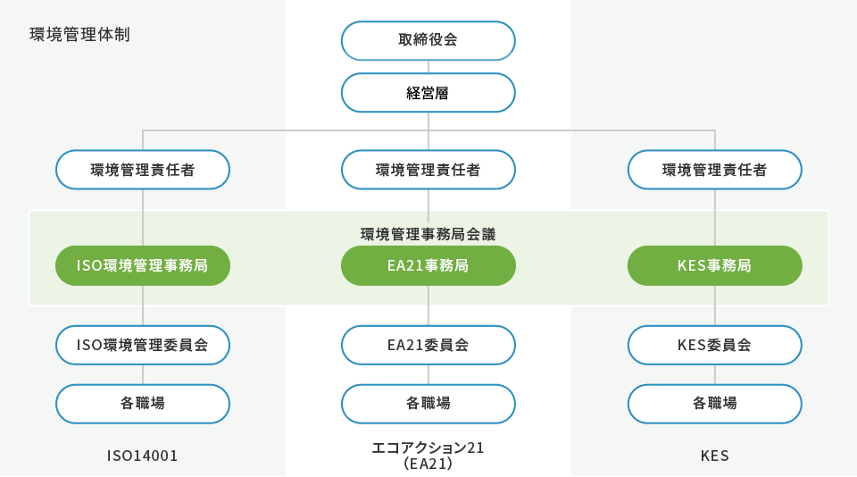Image resolution: width=857 pixels, height=477 pixels.
Task: Click the EA21委員会 box
Action: (428, 345)
